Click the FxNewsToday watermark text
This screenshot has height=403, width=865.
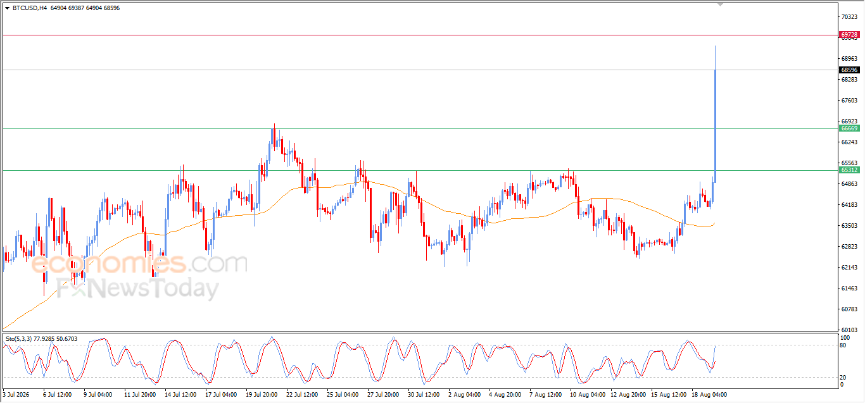click(x=138, y=289)
